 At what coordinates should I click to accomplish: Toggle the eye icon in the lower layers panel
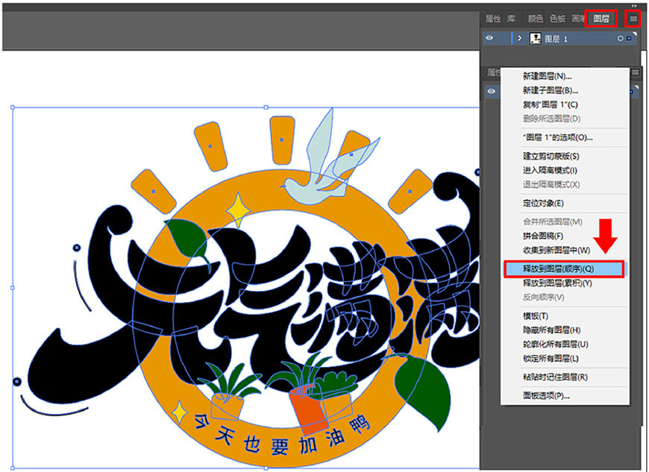pos(489,89)
